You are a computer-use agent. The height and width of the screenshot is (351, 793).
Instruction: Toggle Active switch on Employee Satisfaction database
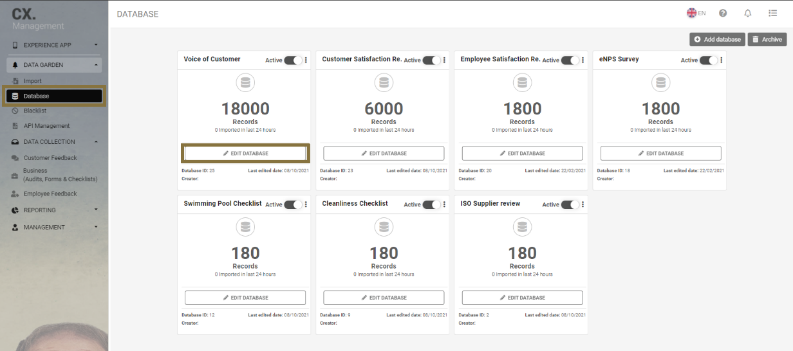(x=570, y=60)
